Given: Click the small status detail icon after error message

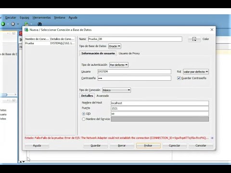Looking at the screenshot, I should point(212,138).
